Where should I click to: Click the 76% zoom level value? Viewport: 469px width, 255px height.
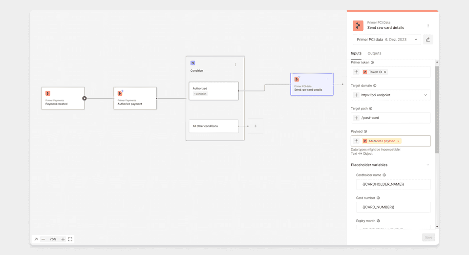(53, 239)
